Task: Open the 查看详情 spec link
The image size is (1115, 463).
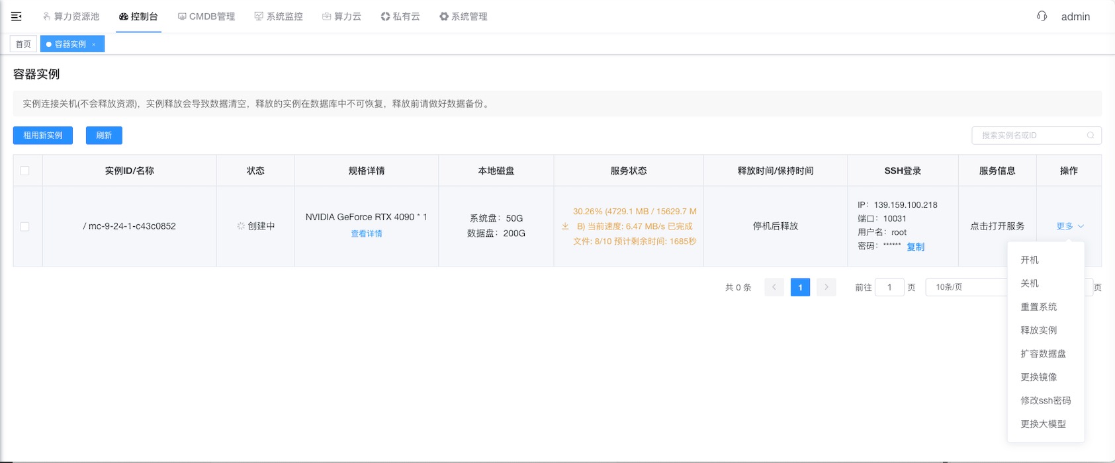Action: coord(367,233)
